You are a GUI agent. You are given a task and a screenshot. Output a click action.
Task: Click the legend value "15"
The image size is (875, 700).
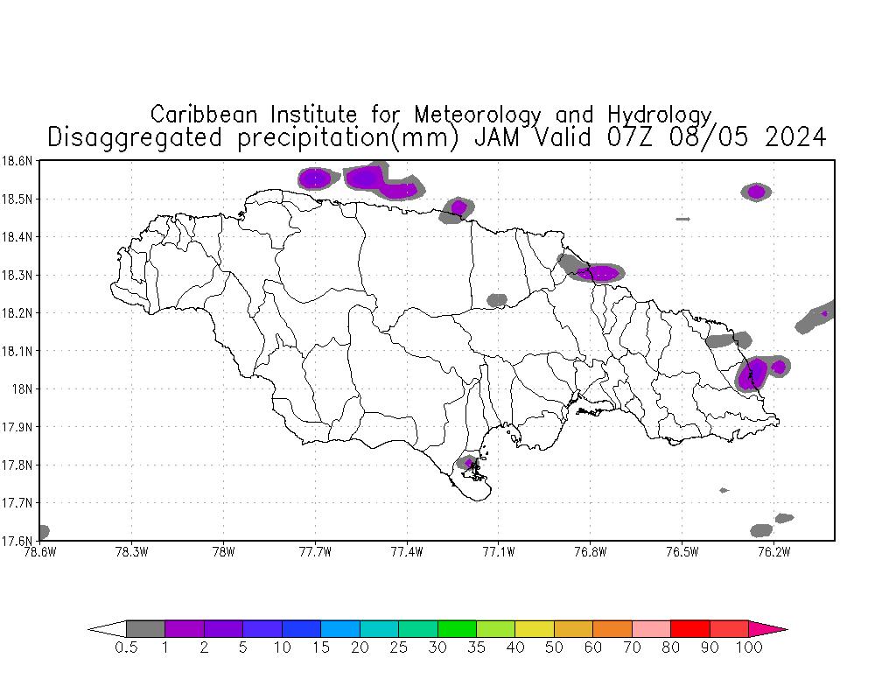pyautogui.click(x=321, y=647)
